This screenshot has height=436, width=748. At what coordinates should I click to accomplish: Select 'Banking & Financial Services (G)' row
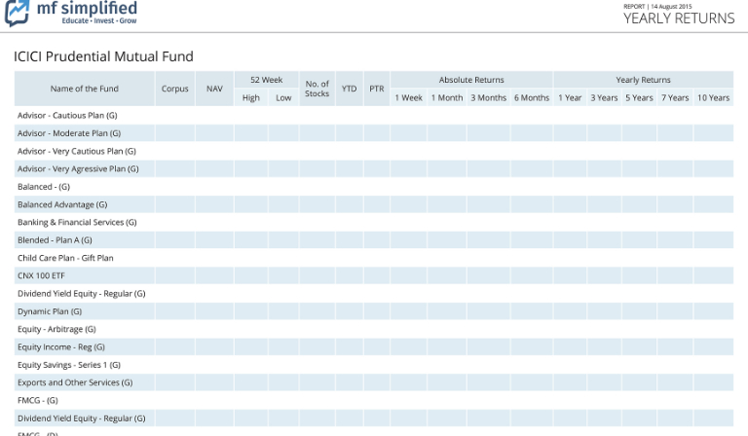tap(374, 222)
